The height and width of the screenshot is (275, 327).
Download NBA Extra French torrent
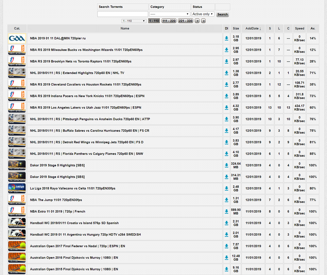226,212
